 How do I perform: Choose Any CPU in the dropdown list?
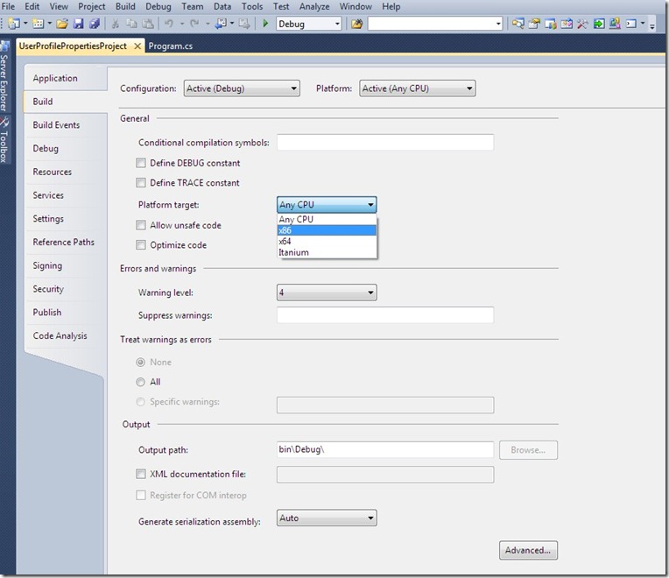(x=327, y=219)
